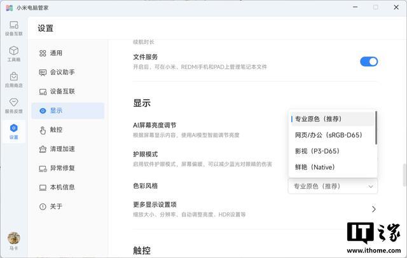Image resolution: width=407 pixels, height=258 pixels.
Task: Minimize the 小米电脑管家 window
Action: (355, 7)
